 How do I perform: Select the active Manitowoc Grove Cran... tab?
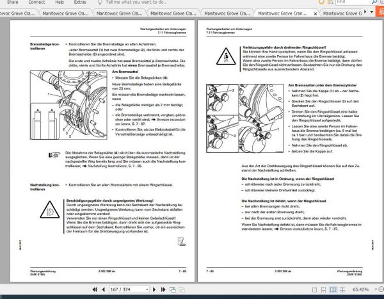click(x=282, y=13)
